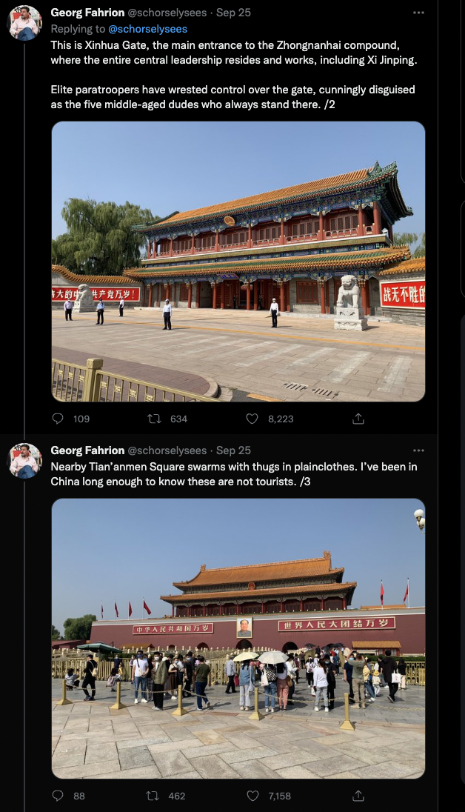Open the @schorselysees reply-to mention link

point(147,29)
